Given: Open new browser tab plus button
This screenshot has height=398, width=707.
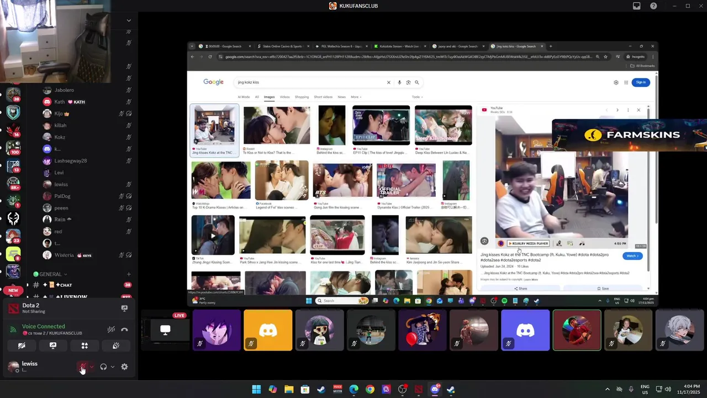Looking at the screenshot, I should [551, 46].
